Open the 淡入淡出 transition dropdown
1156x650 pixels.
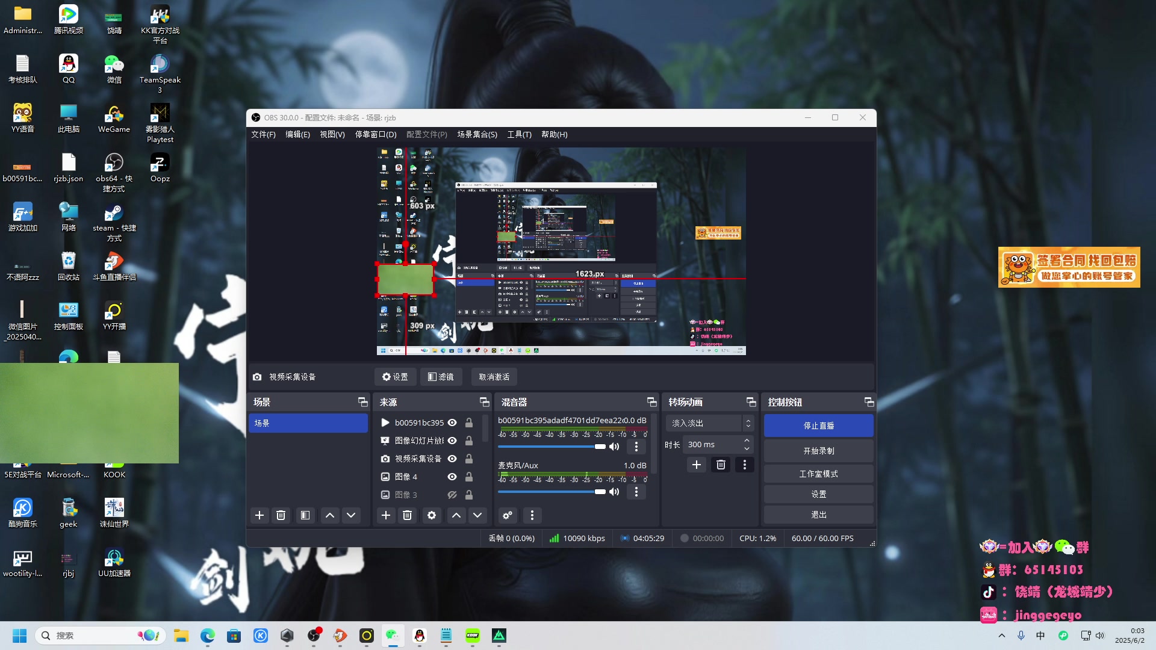point(709,423)
